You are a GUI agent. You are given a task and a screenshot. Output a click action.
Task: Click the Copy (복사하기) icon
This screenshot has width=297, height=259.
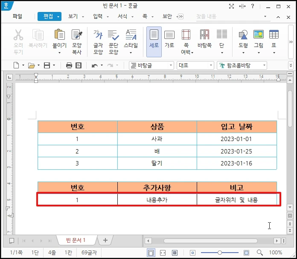click(x=38, y=35)
